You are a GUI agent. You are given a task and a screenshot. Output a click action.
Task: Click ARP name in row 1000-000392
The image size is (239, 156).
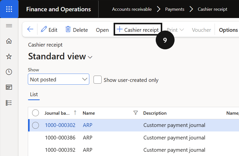click(88, 150)
